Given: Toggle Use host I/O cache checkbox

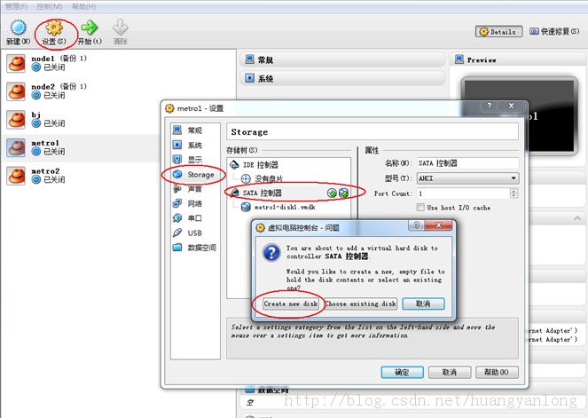Looking at the screenshot, I should [420, 208].
